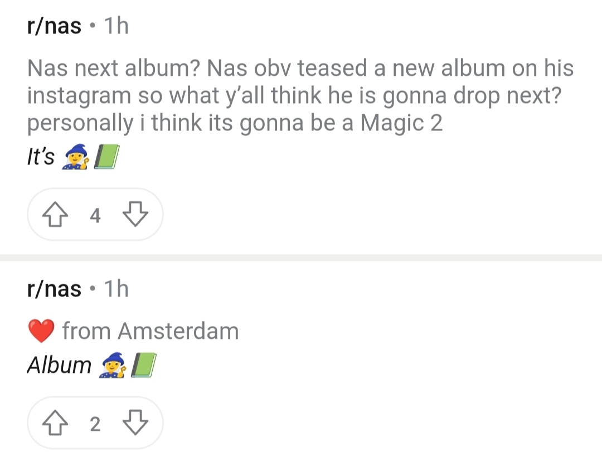Screen dimensions: 602x452
Task: Click the italic 'It's' comment text
Action: [x=41, y=158]
